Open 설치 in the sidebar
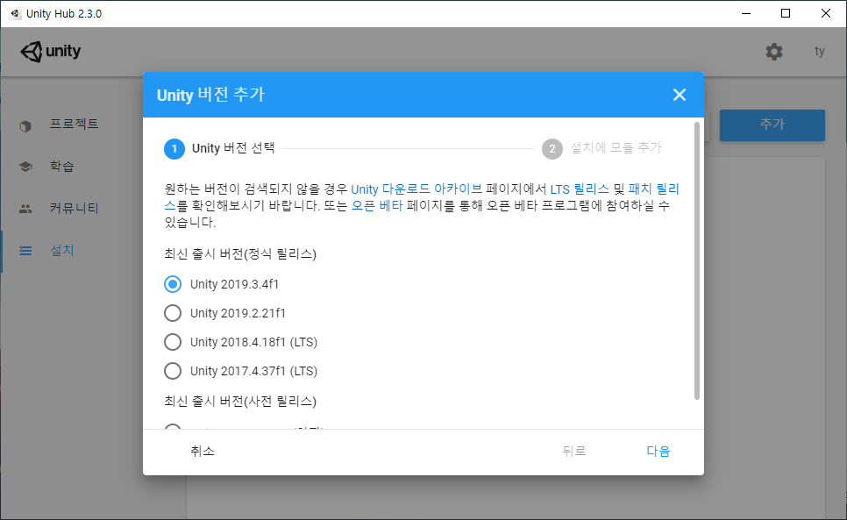This screenshot has width=847, height=520. pos(61,251)
